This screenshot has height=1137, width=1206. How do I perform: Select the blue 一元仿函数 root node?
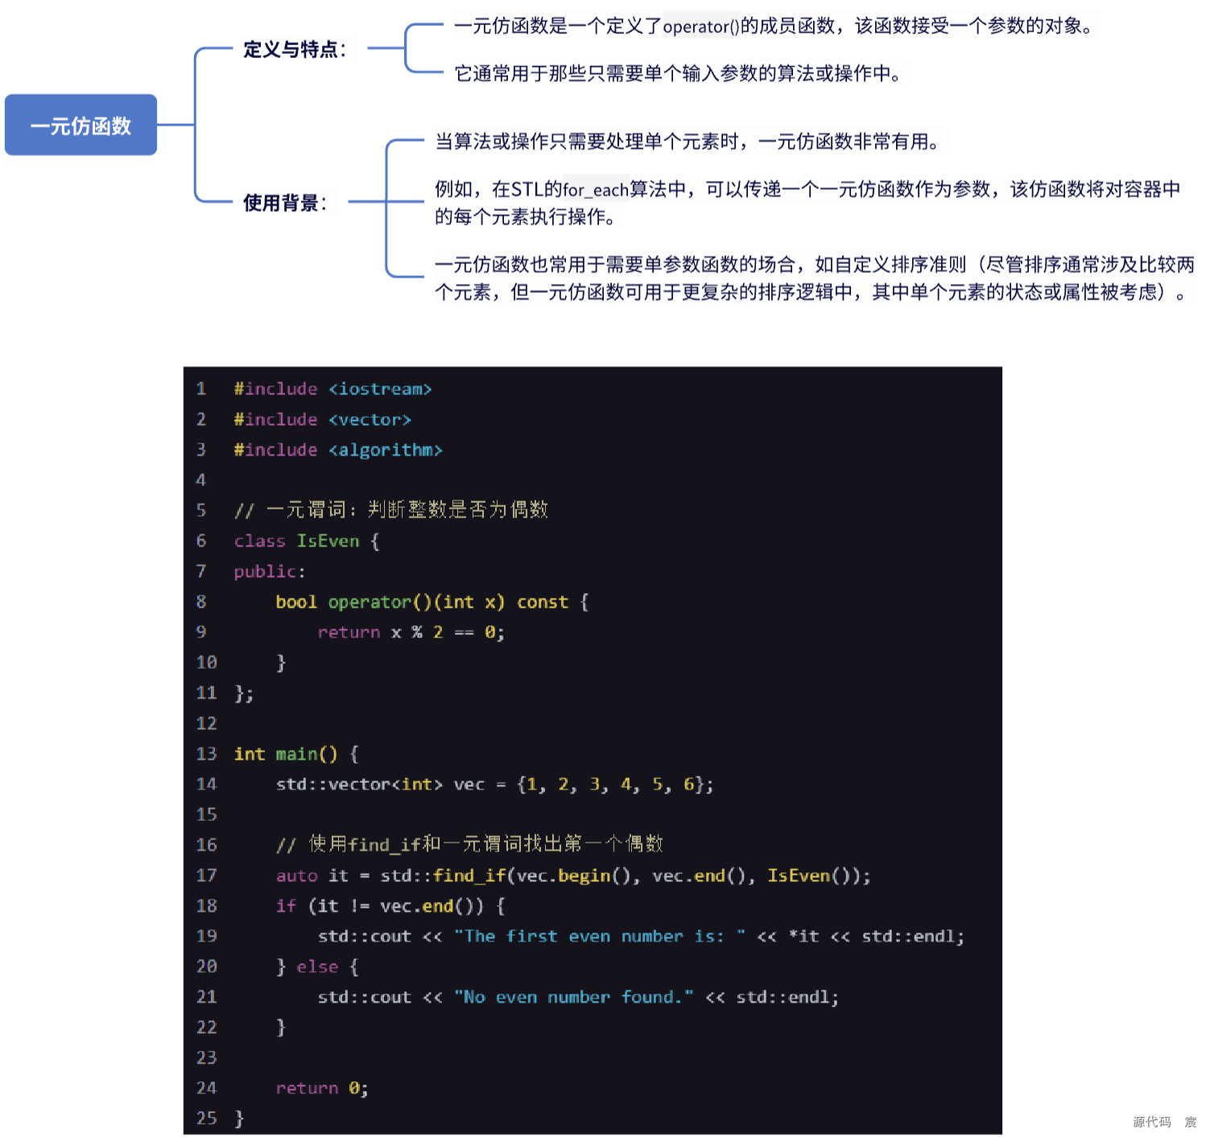tap(80, 125)
